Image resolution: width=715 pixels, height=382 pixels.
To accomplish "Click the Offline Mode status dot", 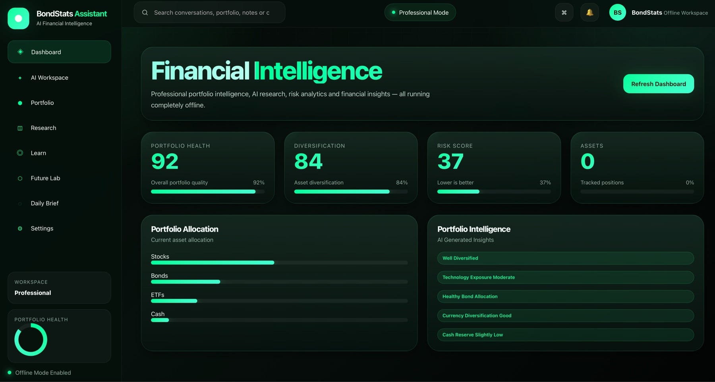I will [x=9, y=372].
